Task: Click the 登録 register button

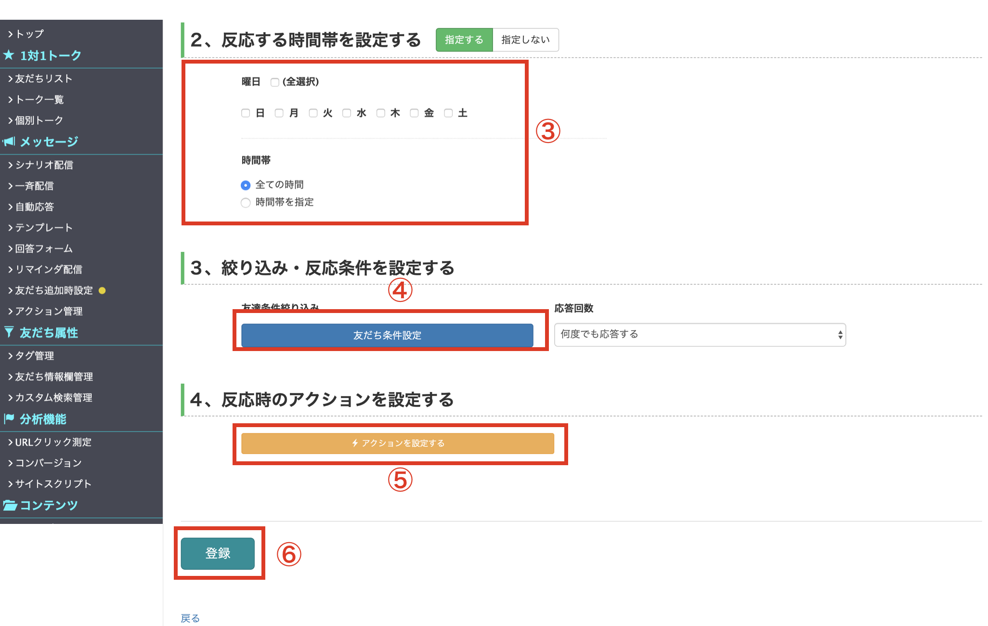Action: pyautogui.click(x=218, y=553)
